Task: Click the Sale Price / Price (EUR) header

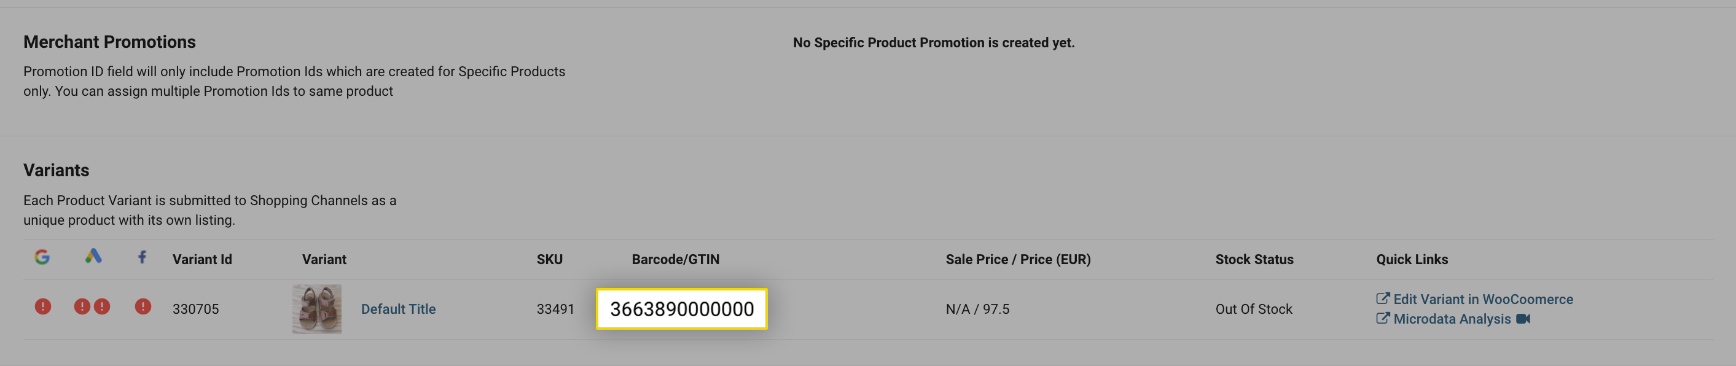Action: coord(1018,260)
